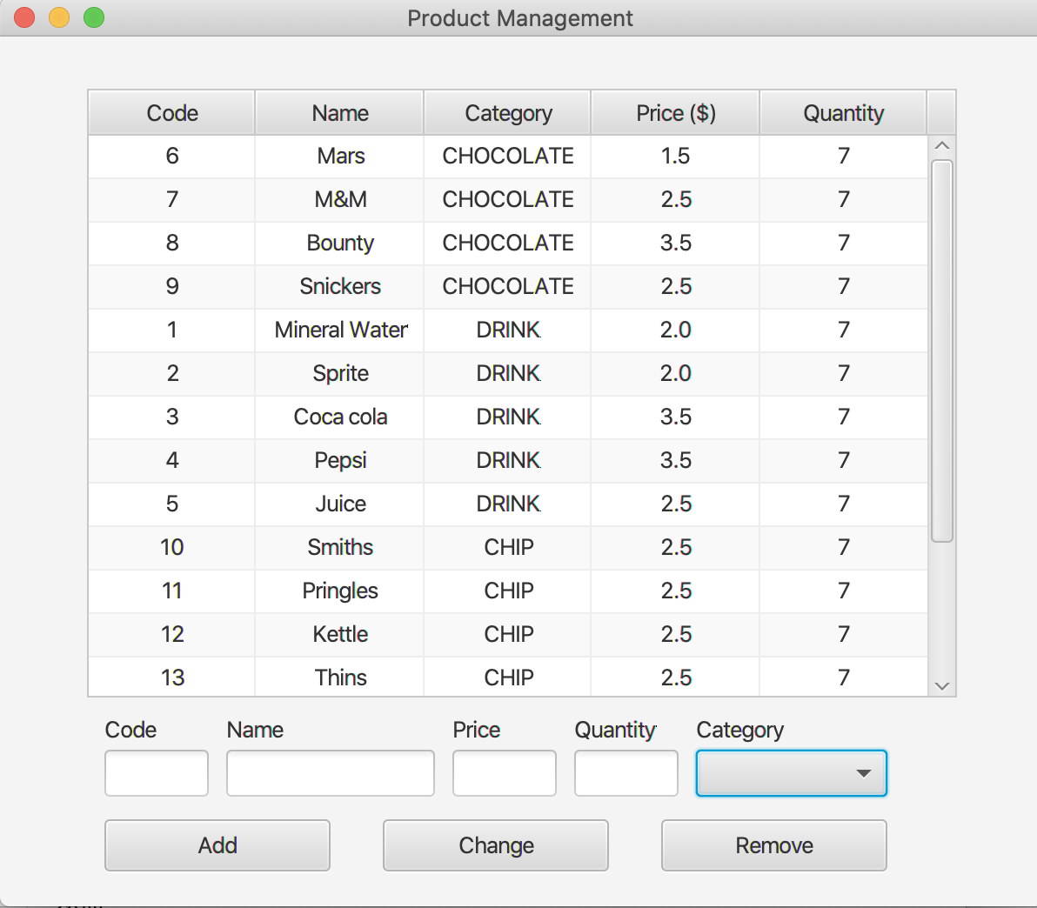Click code cell 13 in Thins row

coord(172,678)
